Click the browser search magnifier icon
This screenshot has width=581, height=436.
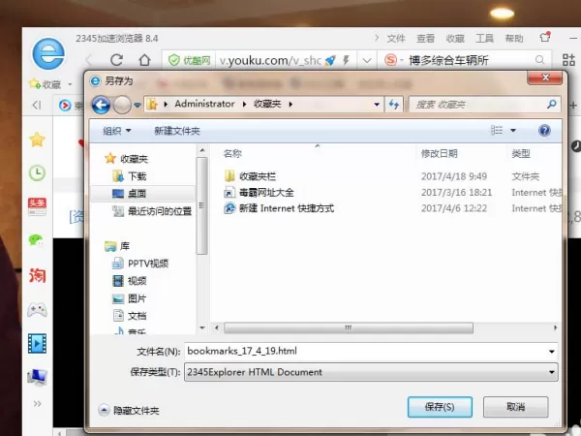point(540,60)
